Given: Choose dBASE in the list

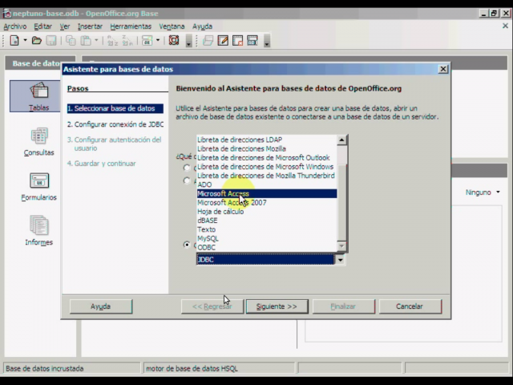Looking at the screenshot, I should coord(267,221).
